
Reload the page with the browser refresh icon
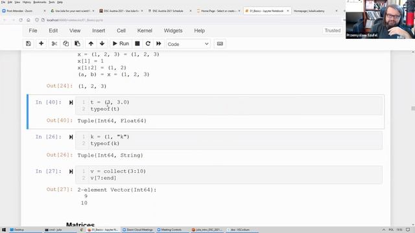point(21,20)
